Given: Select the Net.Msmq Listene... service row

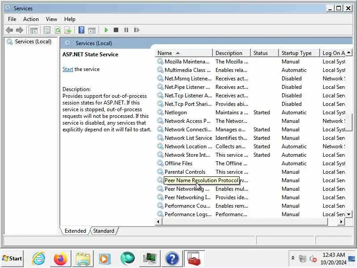Looking at the screenshot, I should pyautogui.click(x=251, y=79).
